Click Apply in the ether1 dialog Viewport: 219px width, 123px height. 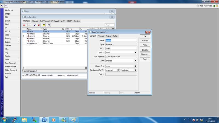point(145,45)
